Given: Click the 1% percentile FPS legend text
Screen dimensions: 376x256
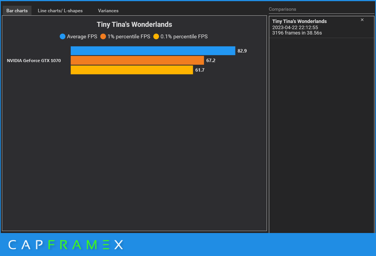Looking at the screenshot, I should pos(129,37).
